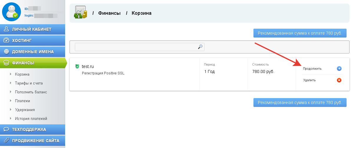The height and width of the screenshot is (148, 351).
Task: Click the red Delete cross icon
Action: coord(339,80)
